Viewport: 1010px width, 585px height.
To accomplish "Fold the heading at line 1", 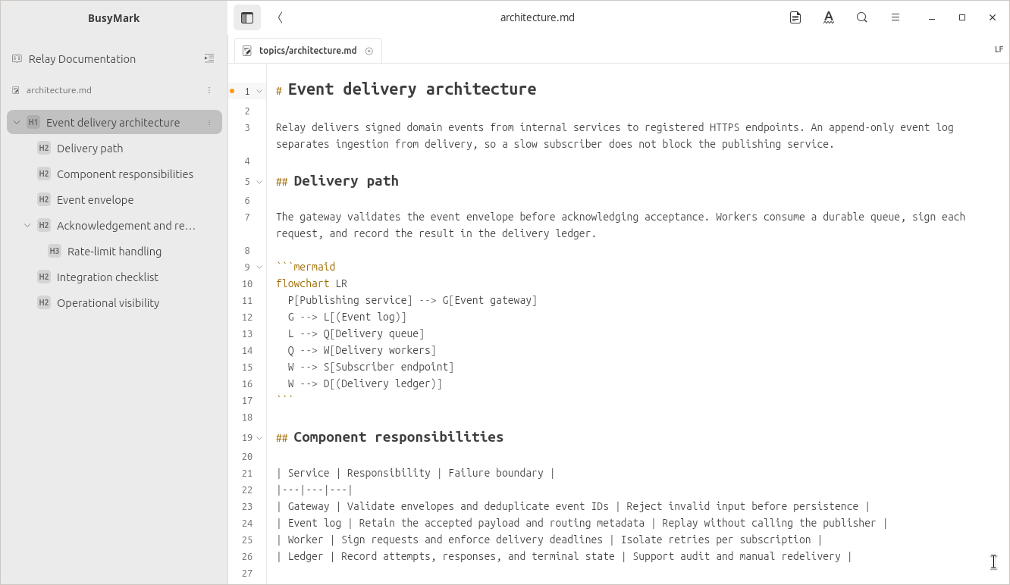I will (x=259, y=91).
